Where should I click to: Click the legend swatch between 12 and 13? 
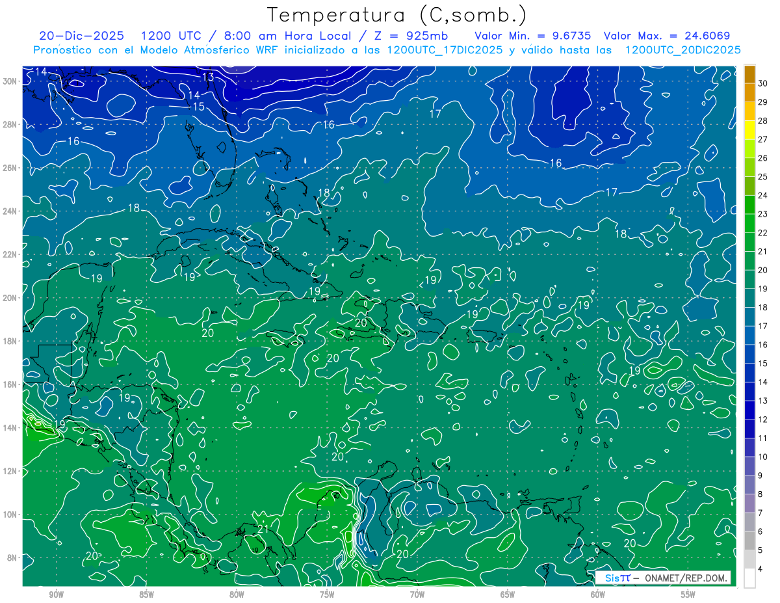click(x=749, y=410)
